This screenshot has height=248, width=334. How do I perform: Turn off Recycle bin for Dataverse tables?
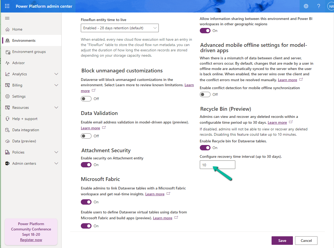pos(205,148)
